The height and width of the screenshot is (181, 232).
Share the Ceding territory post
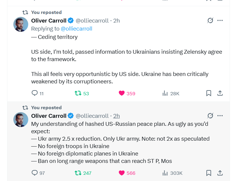tap(220, 93)
